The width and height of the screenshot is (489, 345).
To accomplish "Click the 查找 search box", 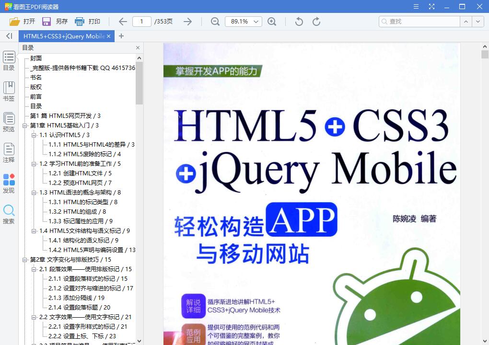I will [x=419, y=22].
